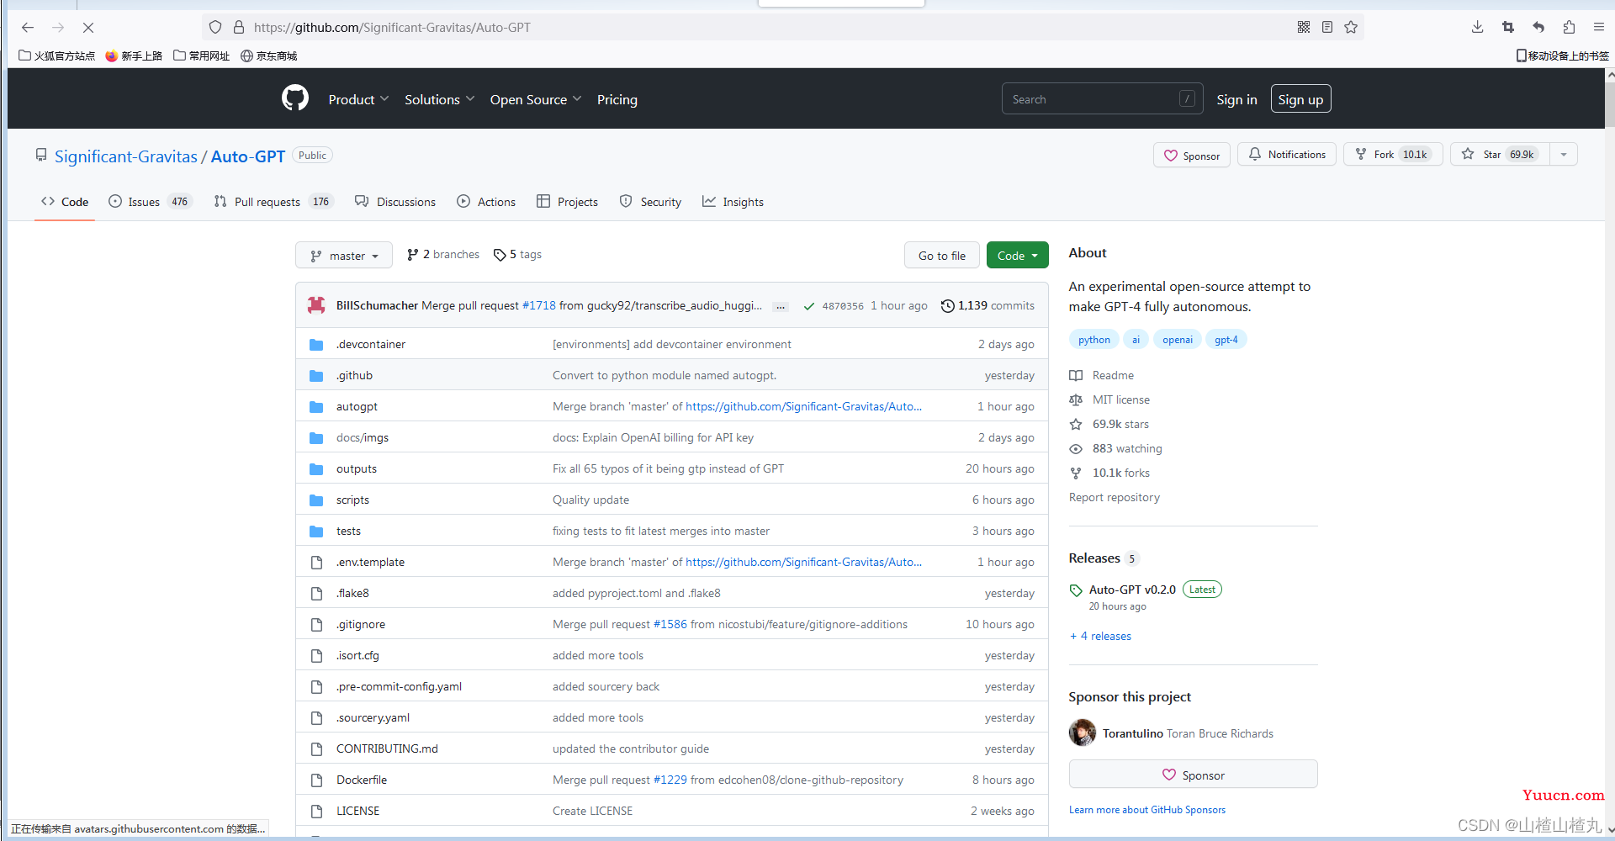Click the Notifications button
The height and width of the screenshot is (841, 1615).
(1287, 154)
